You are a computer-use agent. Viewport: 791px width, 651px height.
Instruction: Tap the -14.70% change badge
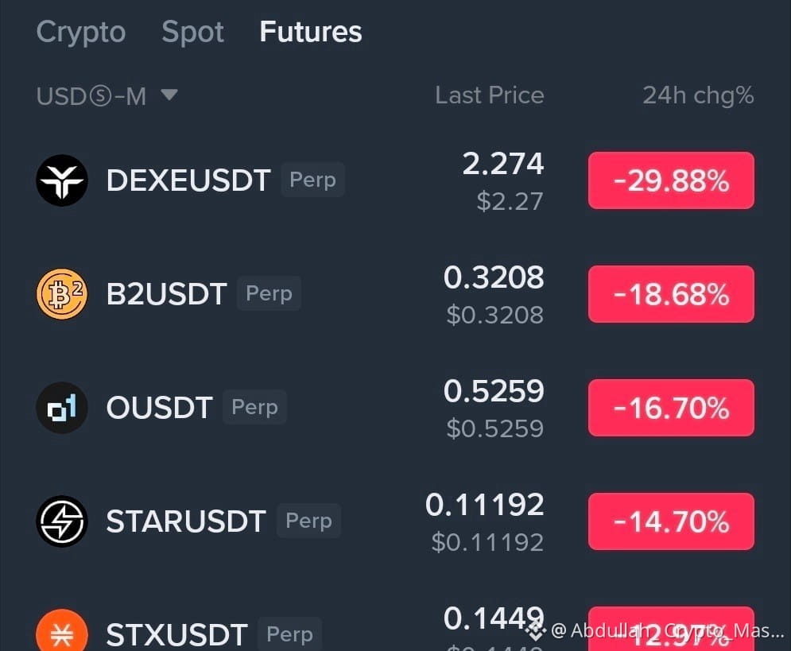tap(671, 521)
